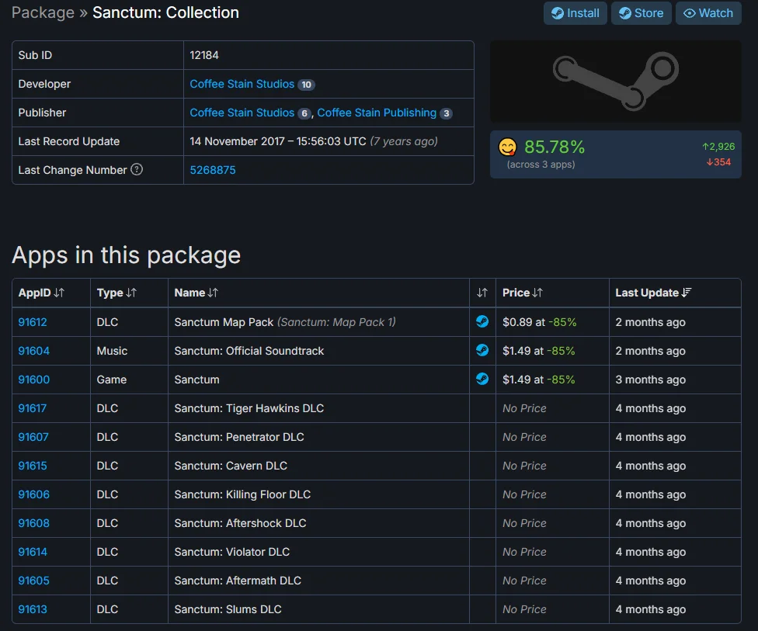Click the Steam icon beside Sanctum: Official Soundtrack
Screen dimensions: 758x631
482,350
